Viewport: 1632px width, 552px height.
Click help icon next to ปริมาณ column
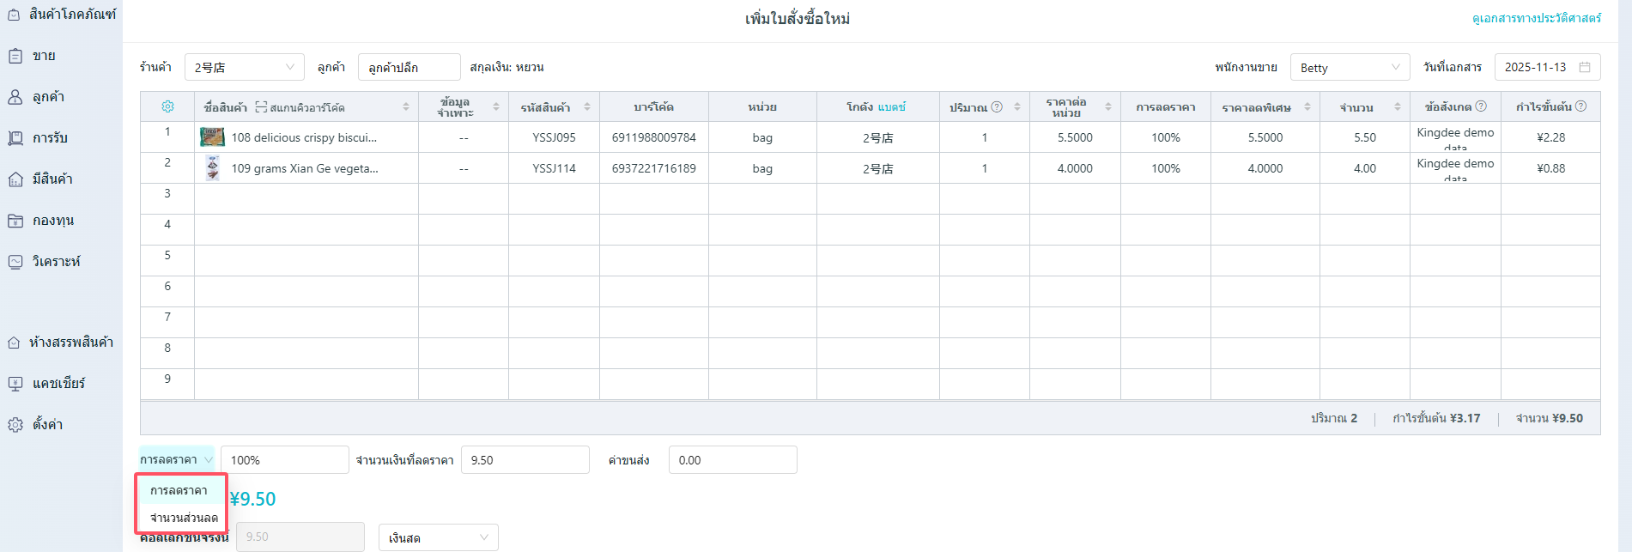[997, 106]
